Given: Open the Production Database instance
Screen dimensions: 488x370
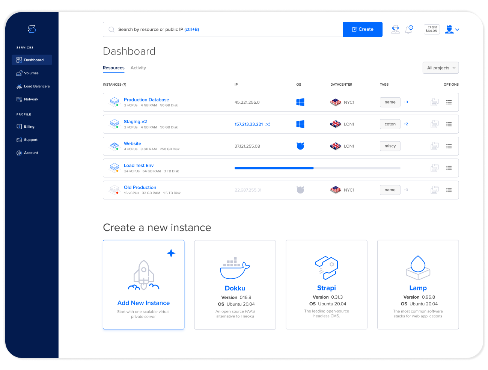Looking at the screenshot, I should coord(146,100).
